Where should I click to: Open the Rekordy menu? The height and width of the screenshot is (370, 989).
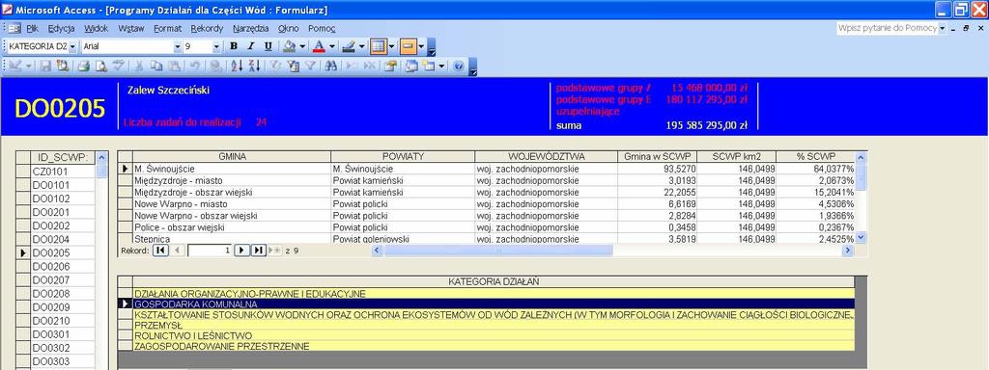tap(207, 28)
